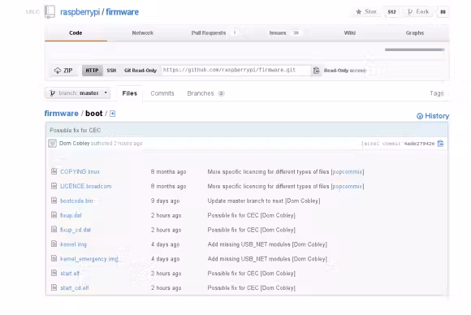Open the Graphs tab

(415, 33)
